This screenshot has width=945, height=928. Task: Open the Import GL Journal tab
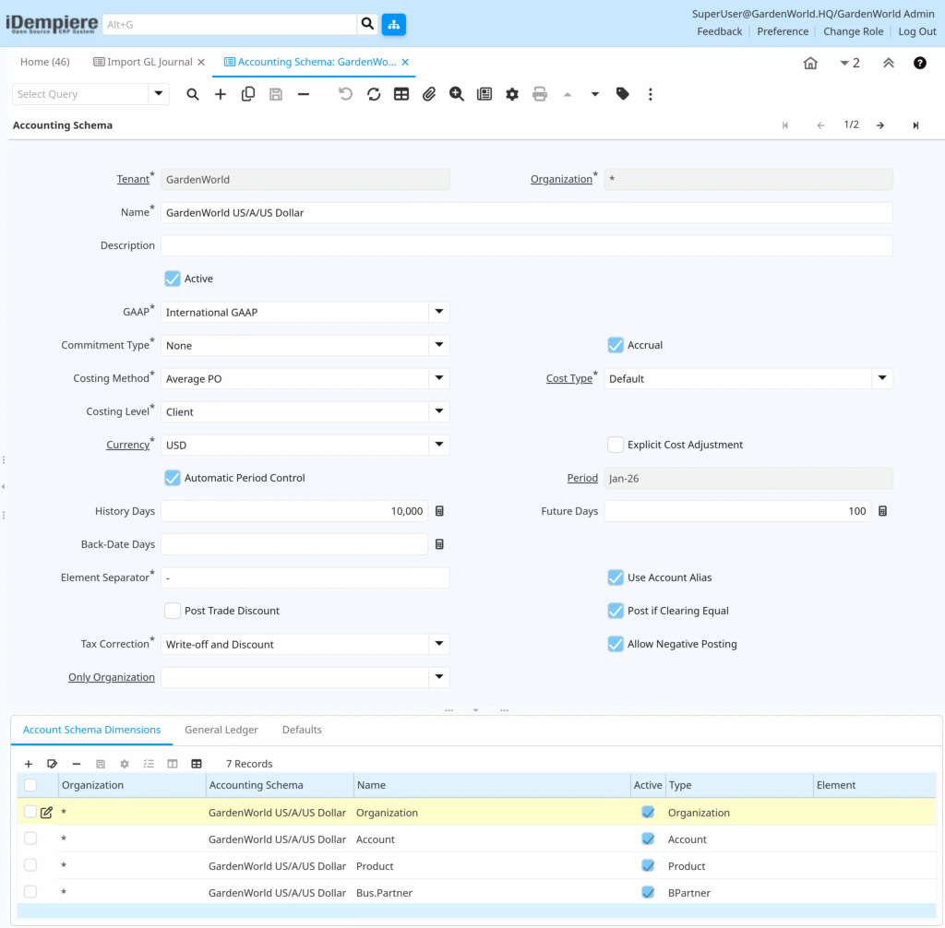click(x=148, y=62)
